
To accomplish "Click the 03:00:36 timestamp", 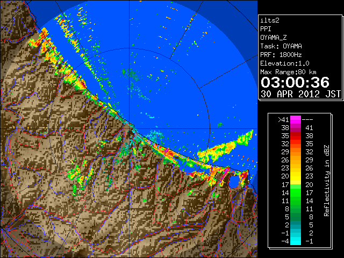I will pos(295,82).
